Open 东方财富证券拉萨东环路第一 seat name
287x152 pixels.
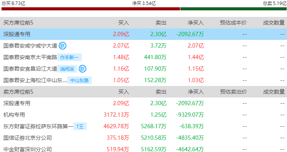coord(38,126)
